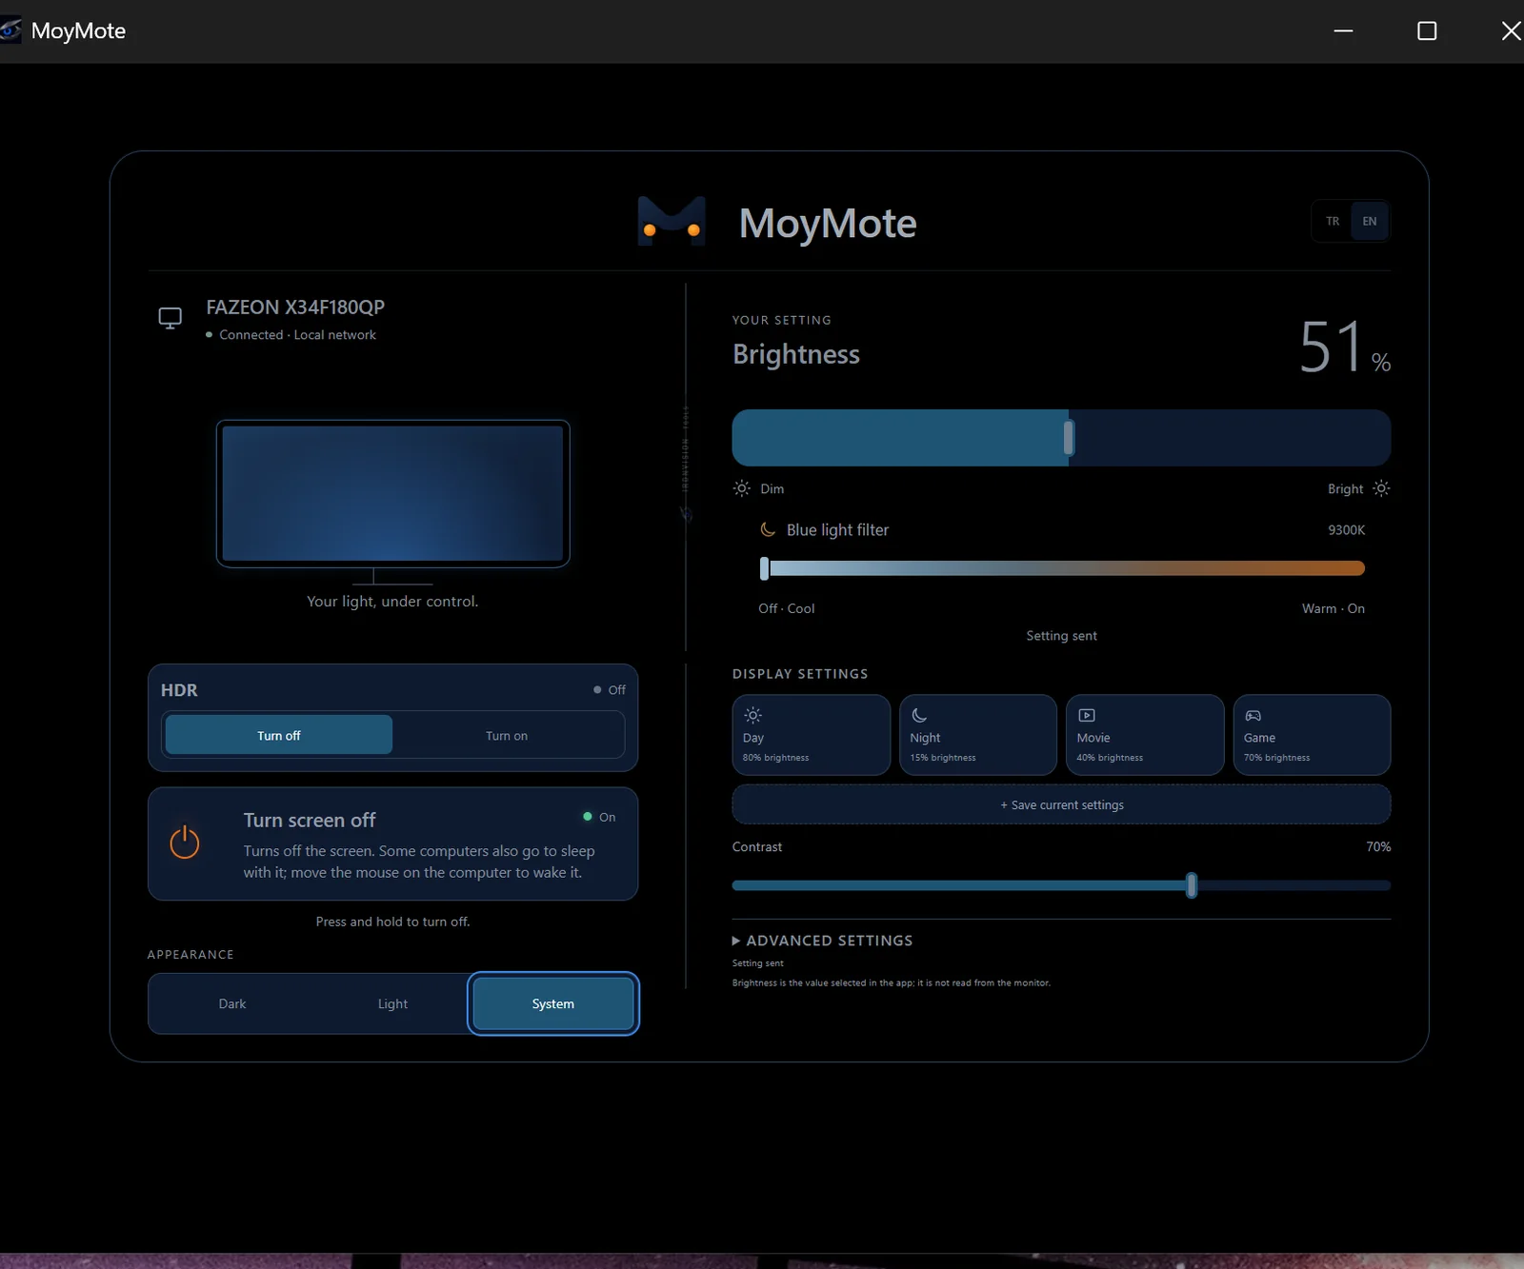Viewport: 1524px width, 1269px height.
Task: Click Press and hold to turn off text
Action: click(392, 922)
